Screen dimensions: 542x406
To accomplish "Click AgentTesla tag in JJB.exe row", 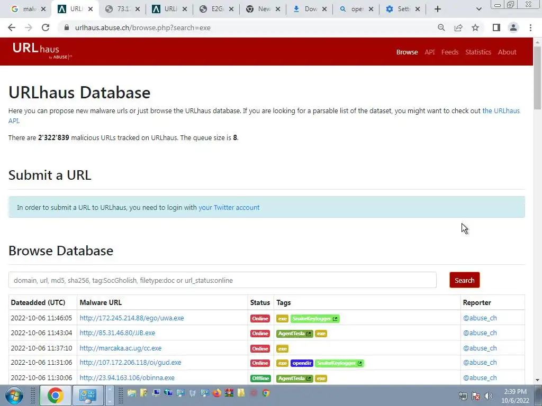I will (x=294, y=334).
